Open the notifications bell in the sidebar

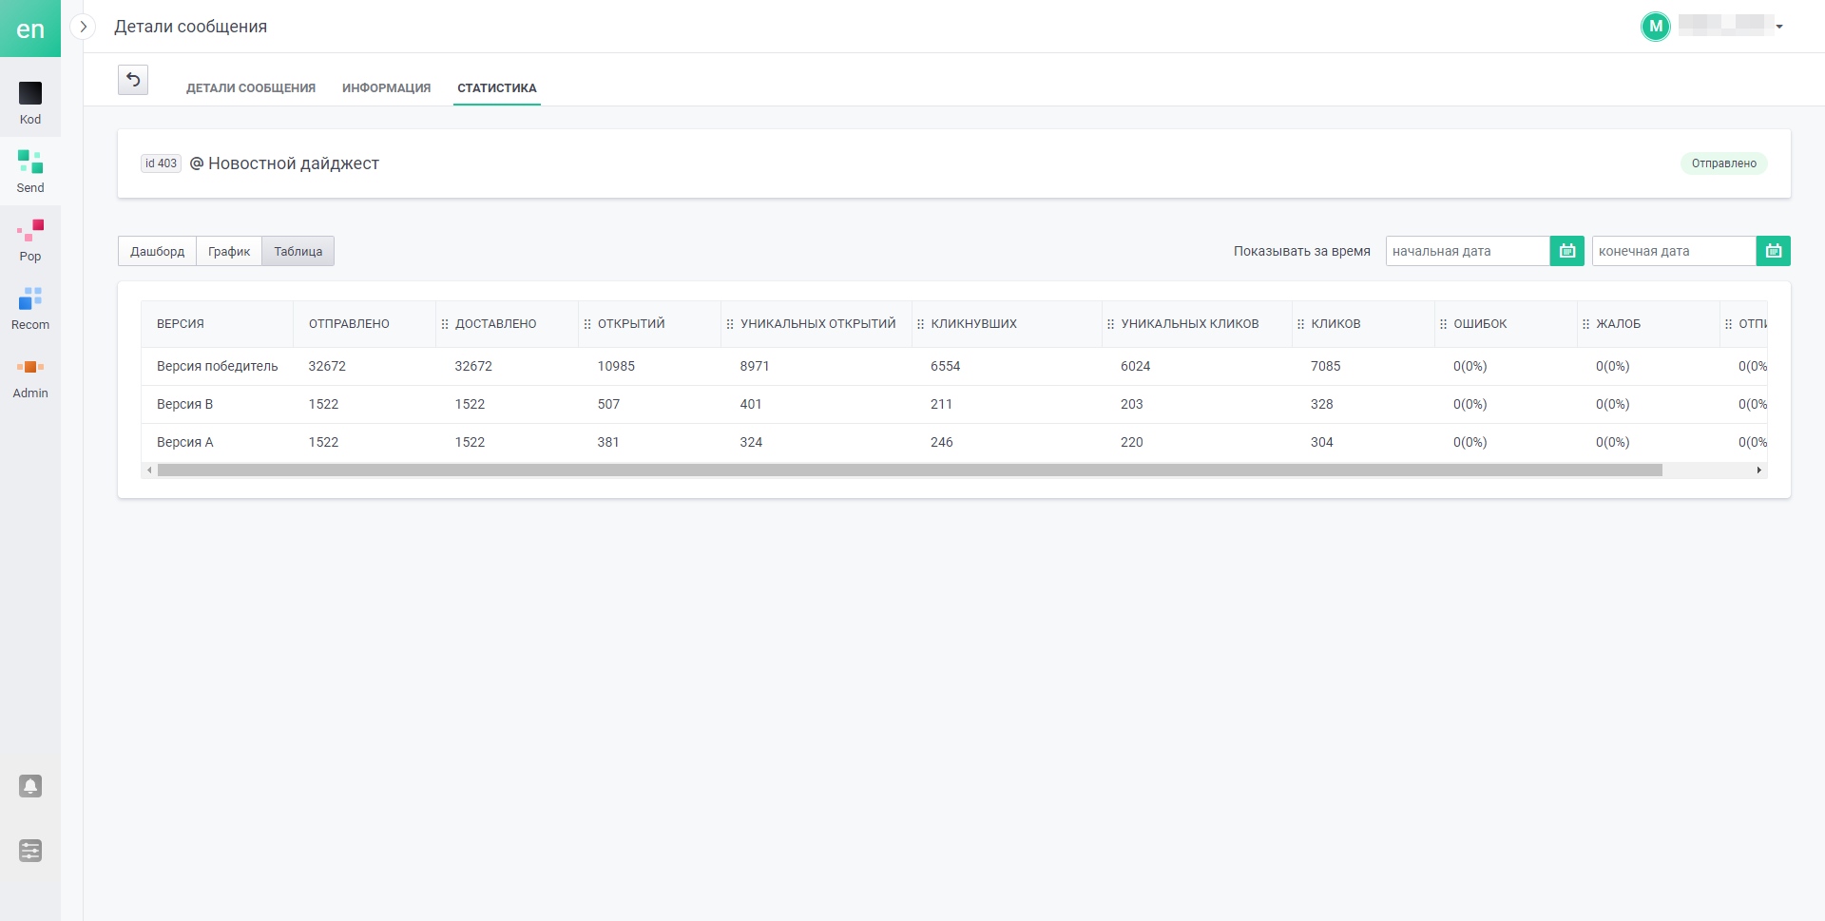pos(30,786)
